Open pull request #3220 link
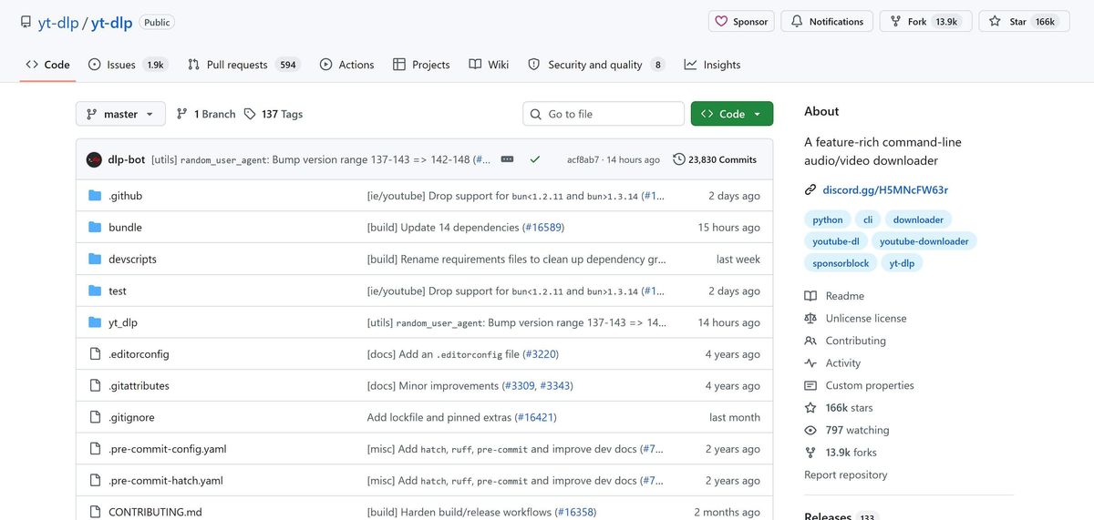Image resolution: width=1094 pixels, height=520 pixels. pos(542,354)
